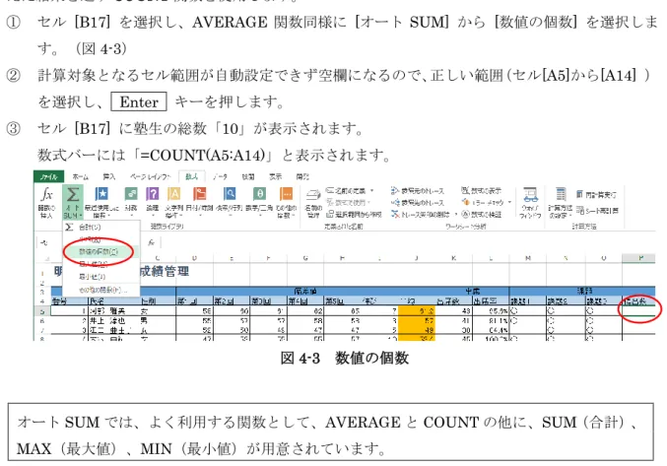Switch to the データ tab
The height and width of the screenshot is (466, 667).
tap(220, 176)
